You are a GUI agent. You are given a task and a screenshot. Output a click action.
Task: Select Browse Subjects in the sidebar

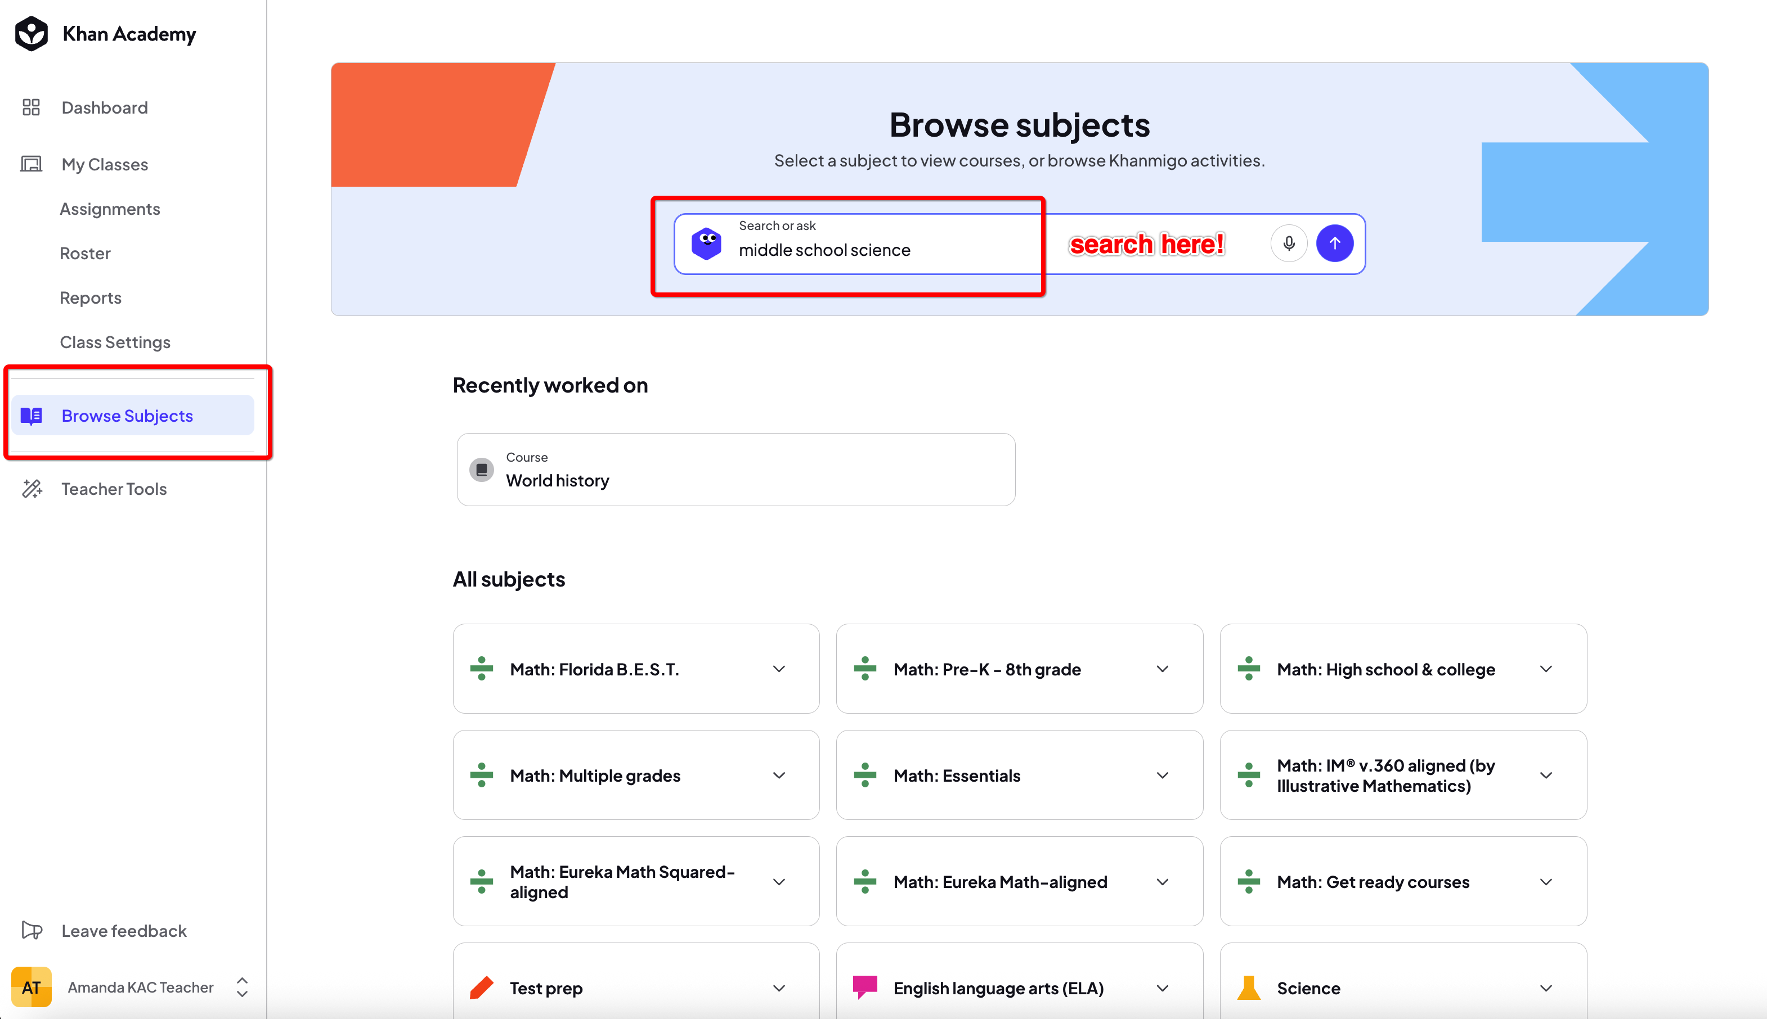[x=133, y=416]
